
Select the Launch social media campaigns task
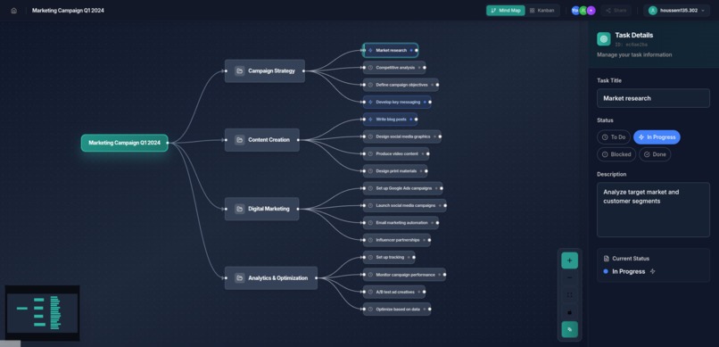(x=404, y=205)
